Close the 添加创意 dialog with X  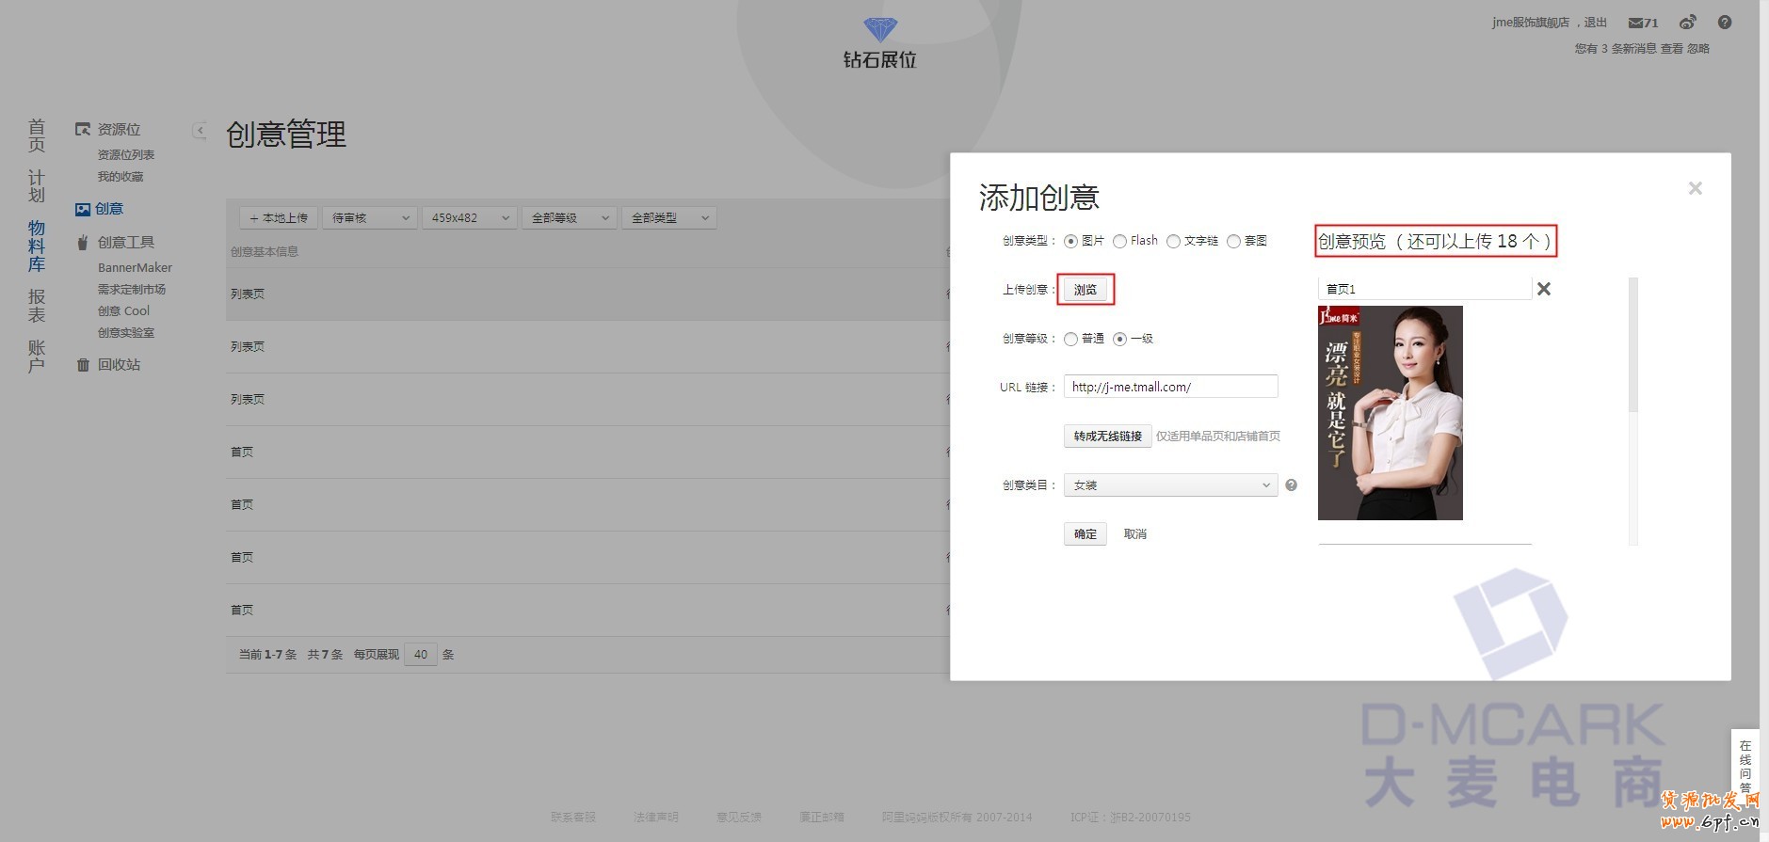[1695, 188]
